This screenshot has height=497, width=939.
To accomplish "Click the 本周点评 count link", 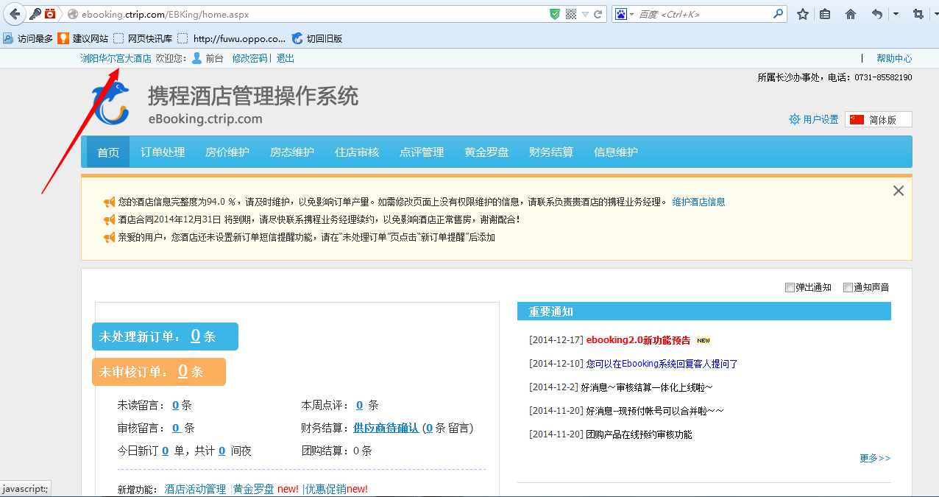I will (360, 405).
